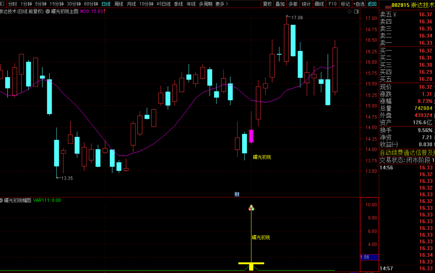Click the diamond icon atop the chart
The height and width of the screenshot is (273, 435).
tap(349, 11)
